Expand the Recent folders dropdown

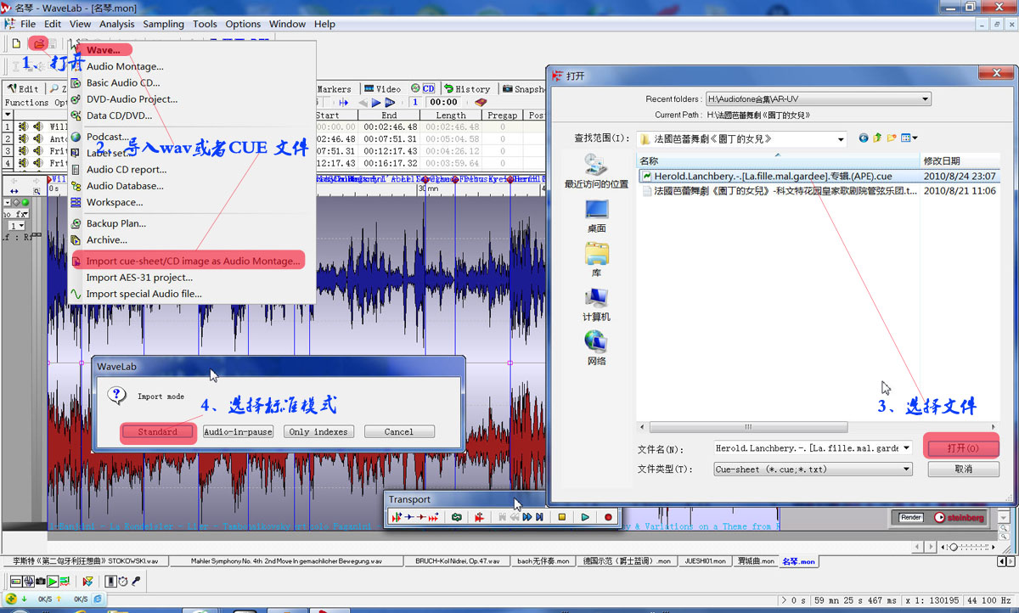point(924,99)
